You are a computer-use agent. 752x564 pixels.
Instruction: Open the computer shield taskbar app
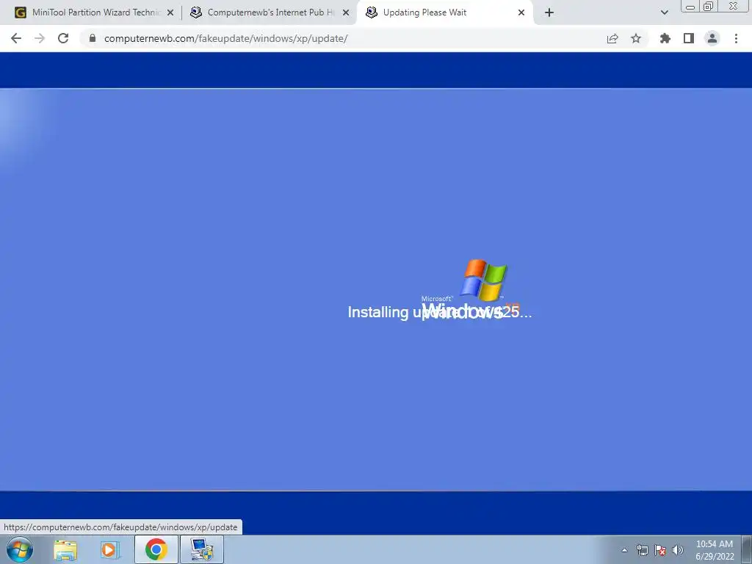tap(202, 549)
